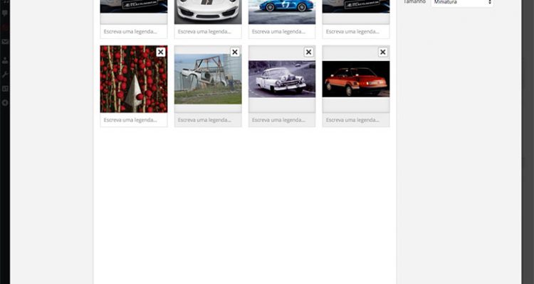Click caption field under red hatchback image

[x=356, y=120]
